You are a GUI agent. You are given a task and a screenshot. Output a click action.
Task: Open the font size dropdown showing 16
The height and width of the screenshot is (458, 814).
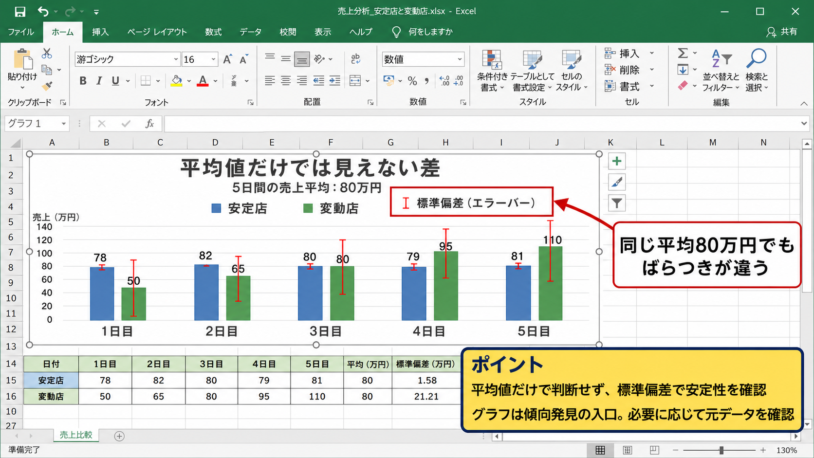click(x=213, y=59)
